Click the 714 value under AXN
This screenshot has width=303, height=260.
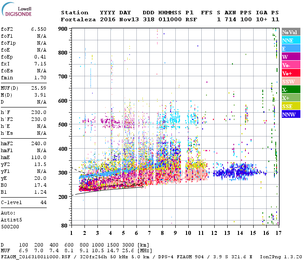tap(230, 19)
